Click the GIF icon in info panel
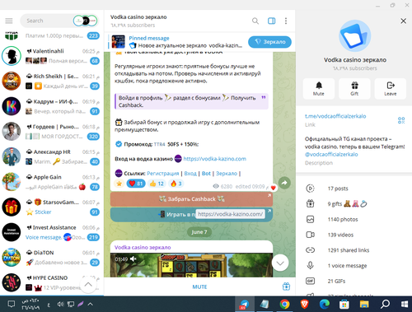 point(311,281)
